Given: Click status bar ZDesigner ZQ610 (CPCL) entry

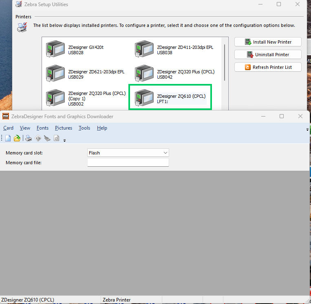Looking at the screenshot, I should tap(28, 300).
